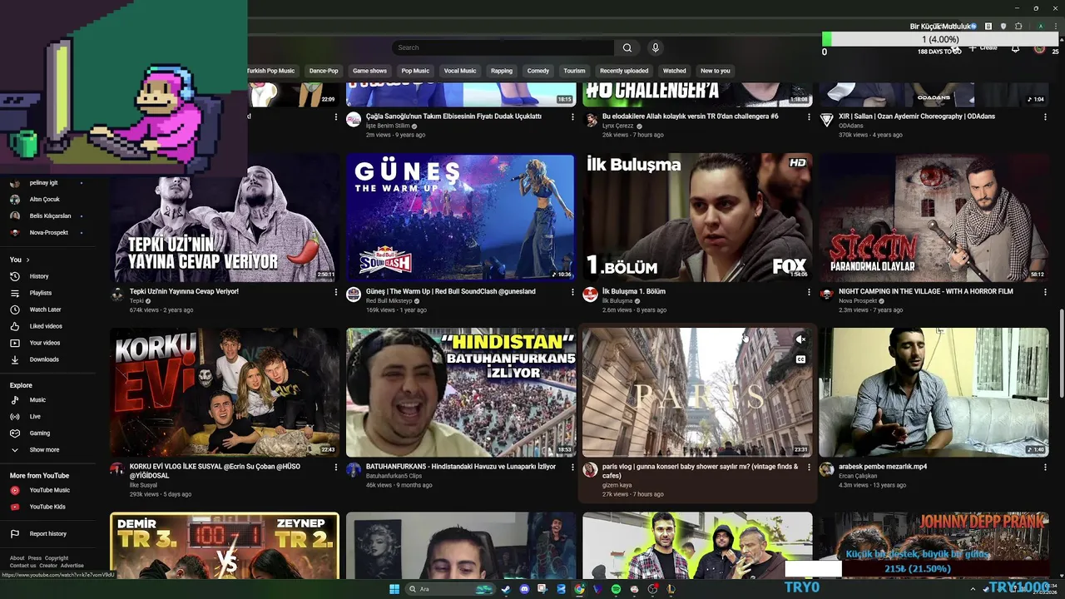Open Belis Kılıçarslan subscription channel
1065x599 pixels.
tap(48, 215)
